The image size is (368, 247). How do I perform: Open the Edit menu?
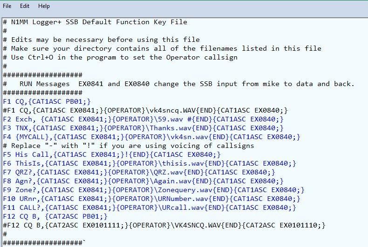[25, 6]
